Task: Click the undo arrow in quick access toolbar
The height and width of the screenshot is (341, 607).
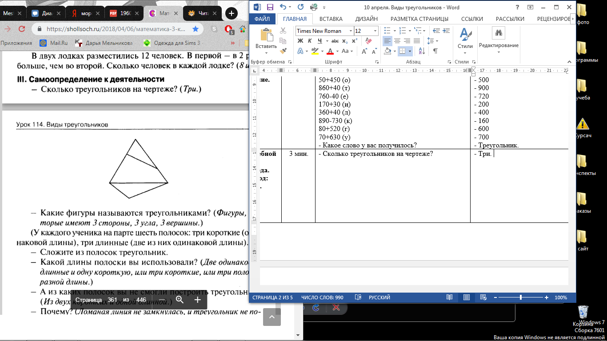Action: pos(284,7)
